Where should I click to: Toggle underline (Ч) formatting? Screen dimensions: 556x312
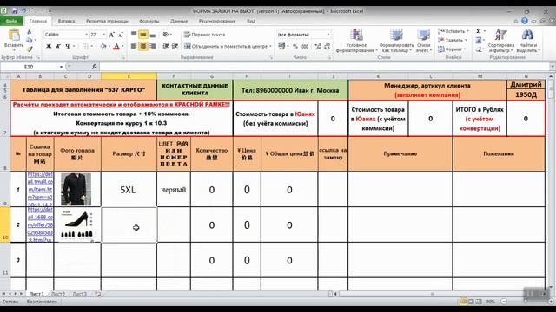[x=68, y=46]
